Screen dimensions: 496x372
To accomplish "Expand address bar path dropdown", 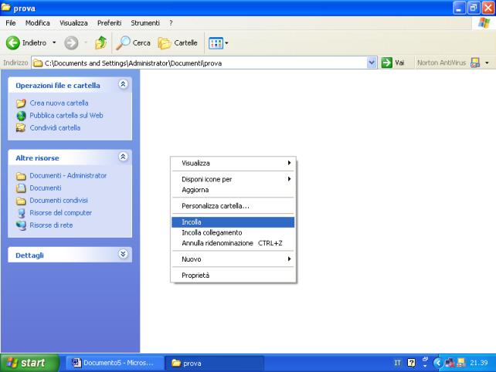I will 372,63.
